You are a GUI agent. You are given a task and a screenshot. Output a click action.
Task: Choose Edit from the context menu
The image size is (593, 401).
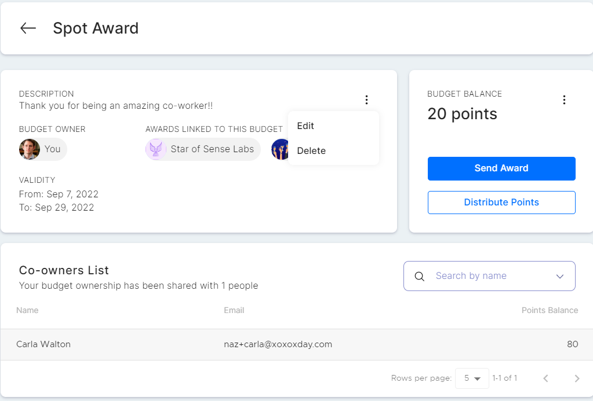point(305,126)
